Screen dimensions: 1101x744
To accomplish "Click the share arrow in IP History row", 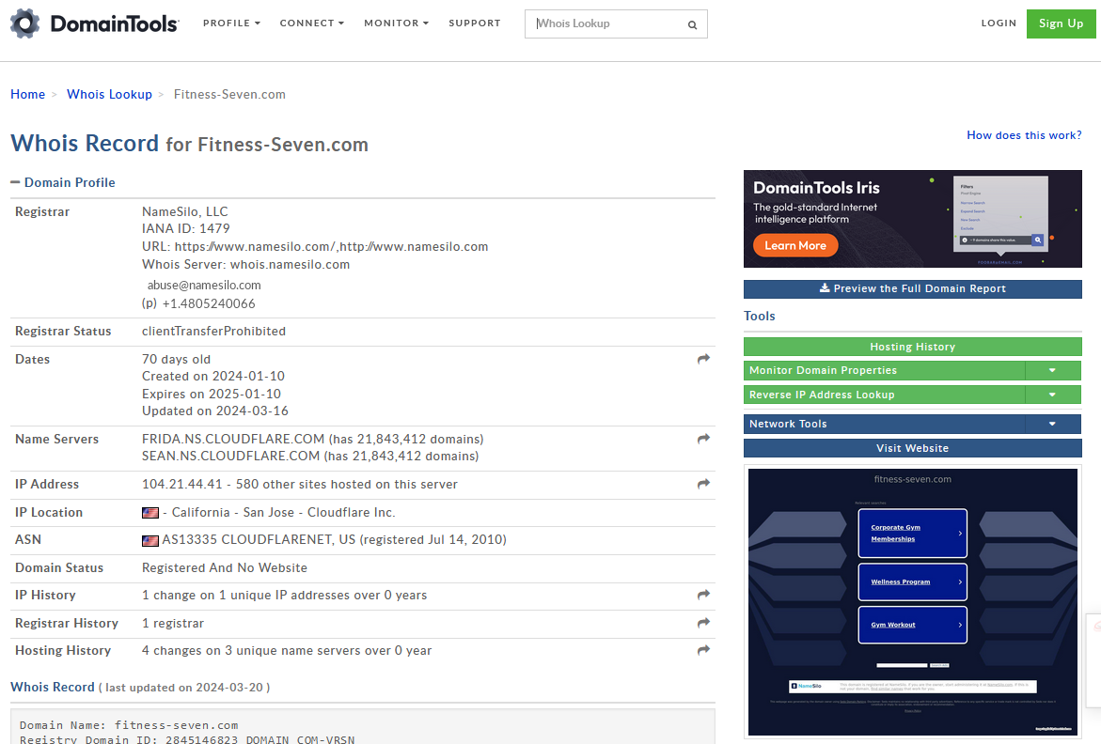I will point(703,595).
